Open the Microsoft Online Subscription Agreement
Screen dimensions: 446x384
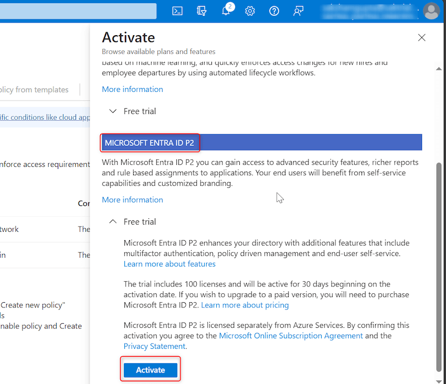pos(291,335)
